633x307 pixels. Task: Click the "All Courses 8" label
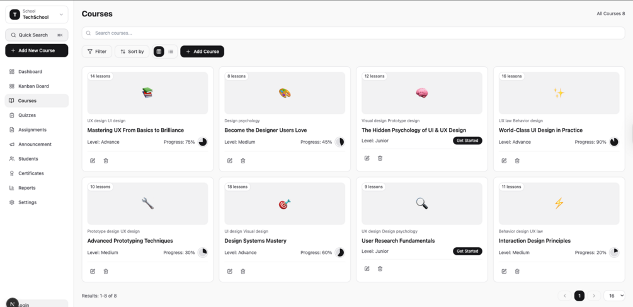pyautogui.click(x=611, y=14)
